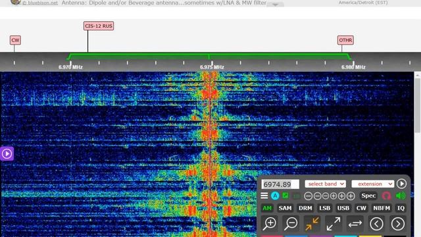
Task: Click the waterfall vertical scrollbar
Action: [x=418, y=105]
